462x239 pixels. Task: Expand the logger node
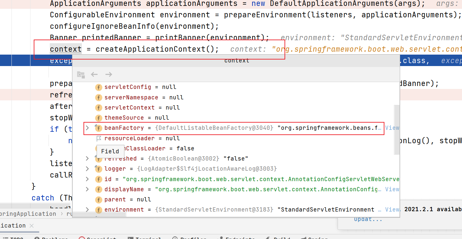(x=87, y=169)
